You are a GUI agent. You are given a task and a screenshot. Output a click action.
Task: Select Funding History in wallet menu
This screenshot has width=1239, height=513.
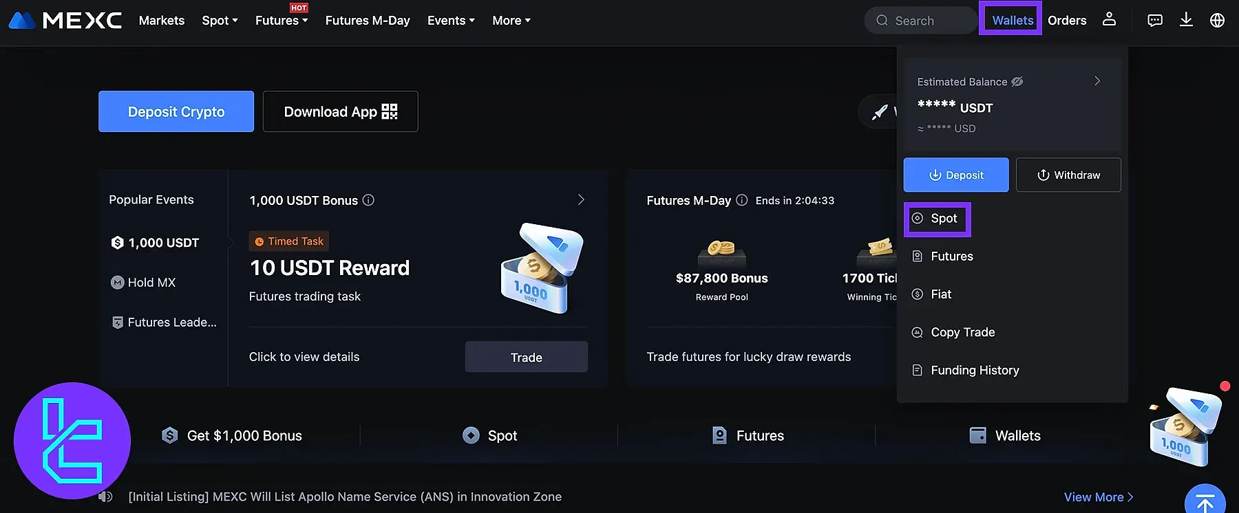tap(975, 370)
